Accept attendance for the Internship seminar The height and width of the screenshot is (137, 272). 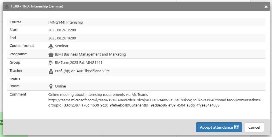tap(219, 127)
